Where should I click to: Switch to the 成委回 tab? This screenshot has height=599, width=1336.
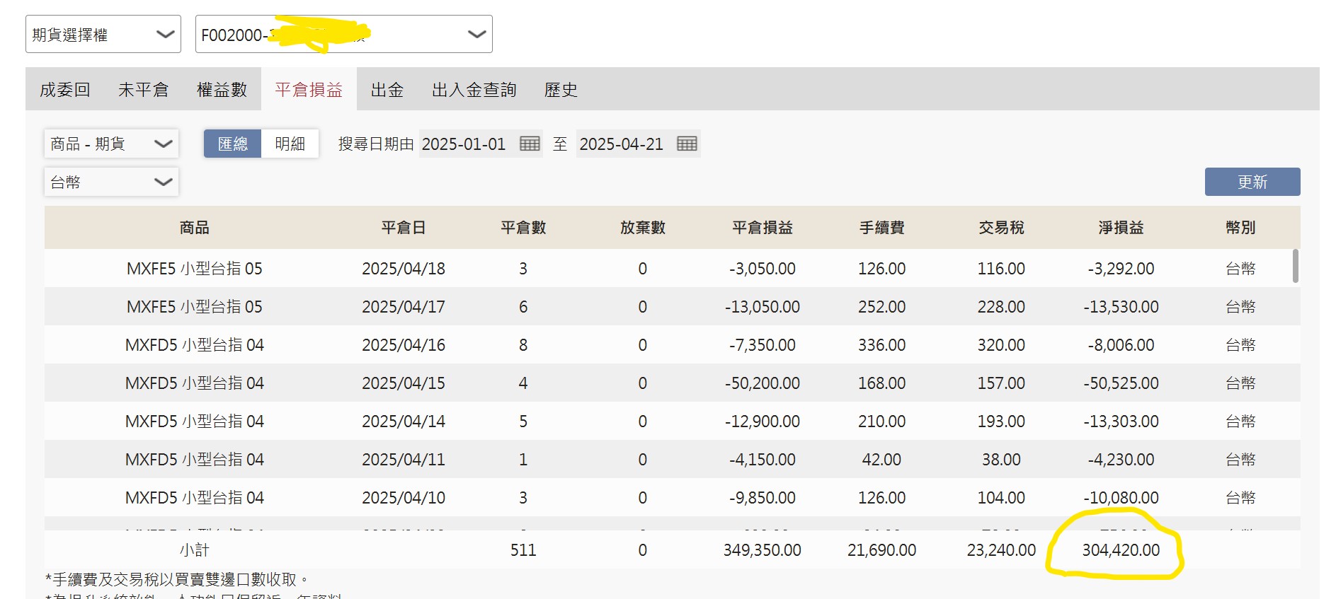65,90
